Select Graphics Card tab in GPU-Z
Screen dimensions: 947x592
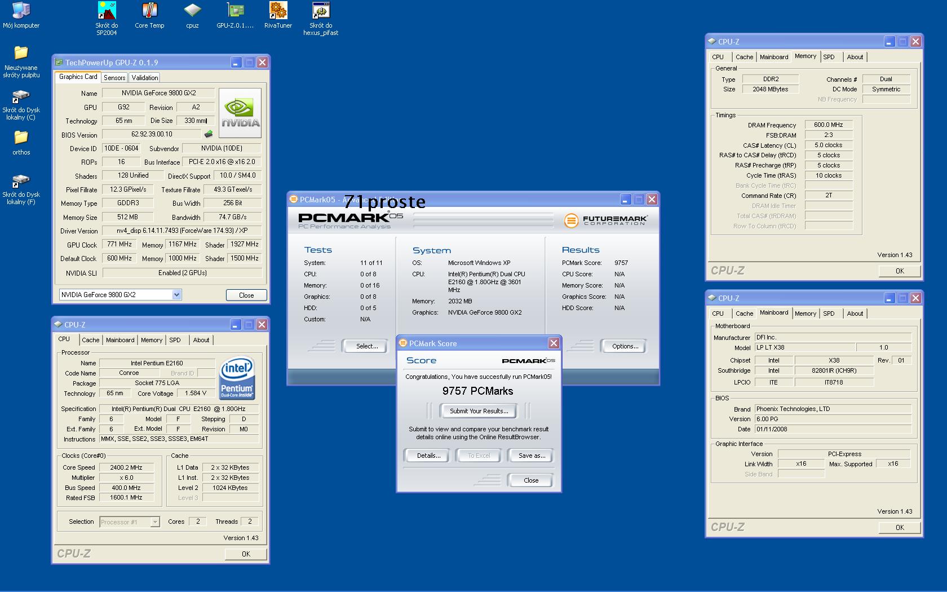[78, 77]
